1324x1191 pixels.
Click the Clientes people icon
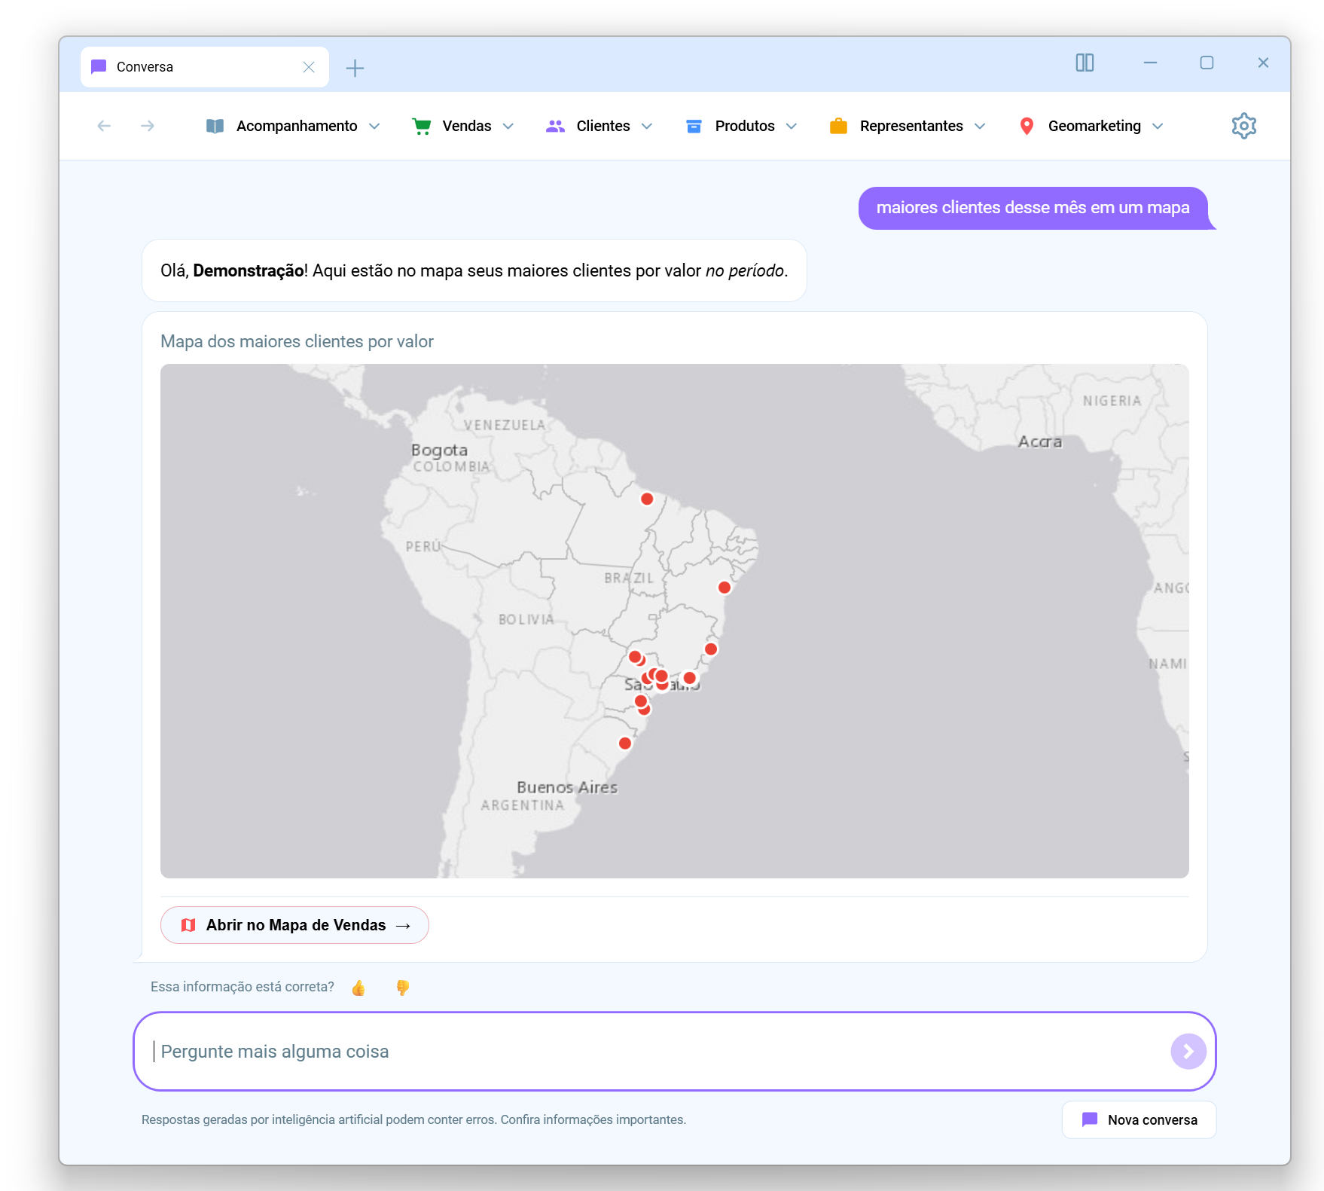[555, 126]
